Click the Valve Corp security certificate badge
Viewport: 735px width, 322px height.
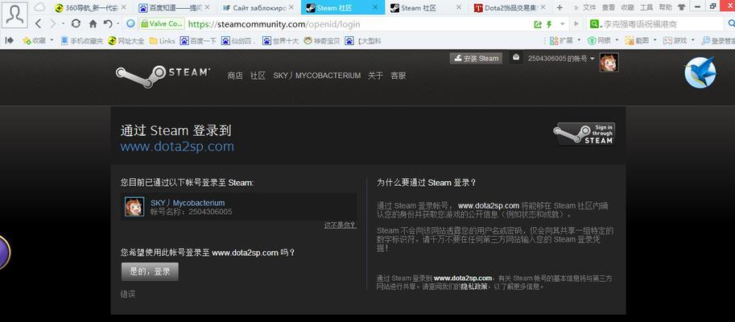click(x=161, y=24)
